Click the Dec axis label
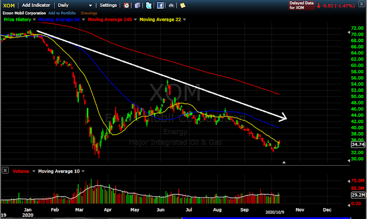367x219 pixels. [327, 210]
